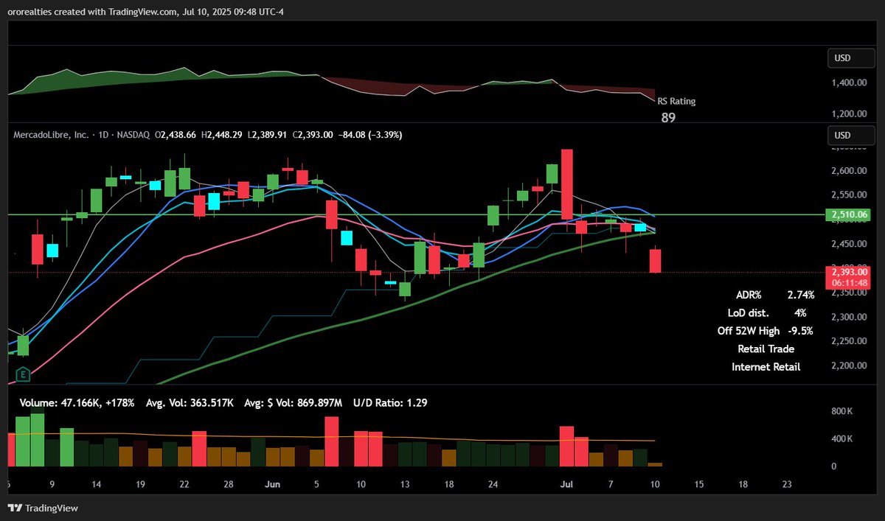This screenshot has width=885, height=521.
Task: Click the 24 date label on time axis
Action: (493, 485)
